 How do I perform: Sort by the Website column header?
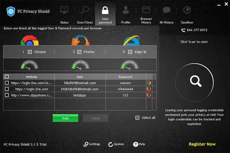(x=32, y=77)
